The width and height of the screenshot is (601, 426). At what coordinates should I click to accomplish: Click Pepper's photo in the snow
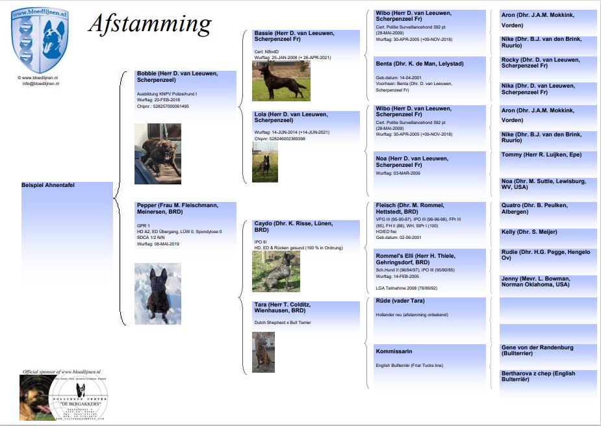(157, 293)
